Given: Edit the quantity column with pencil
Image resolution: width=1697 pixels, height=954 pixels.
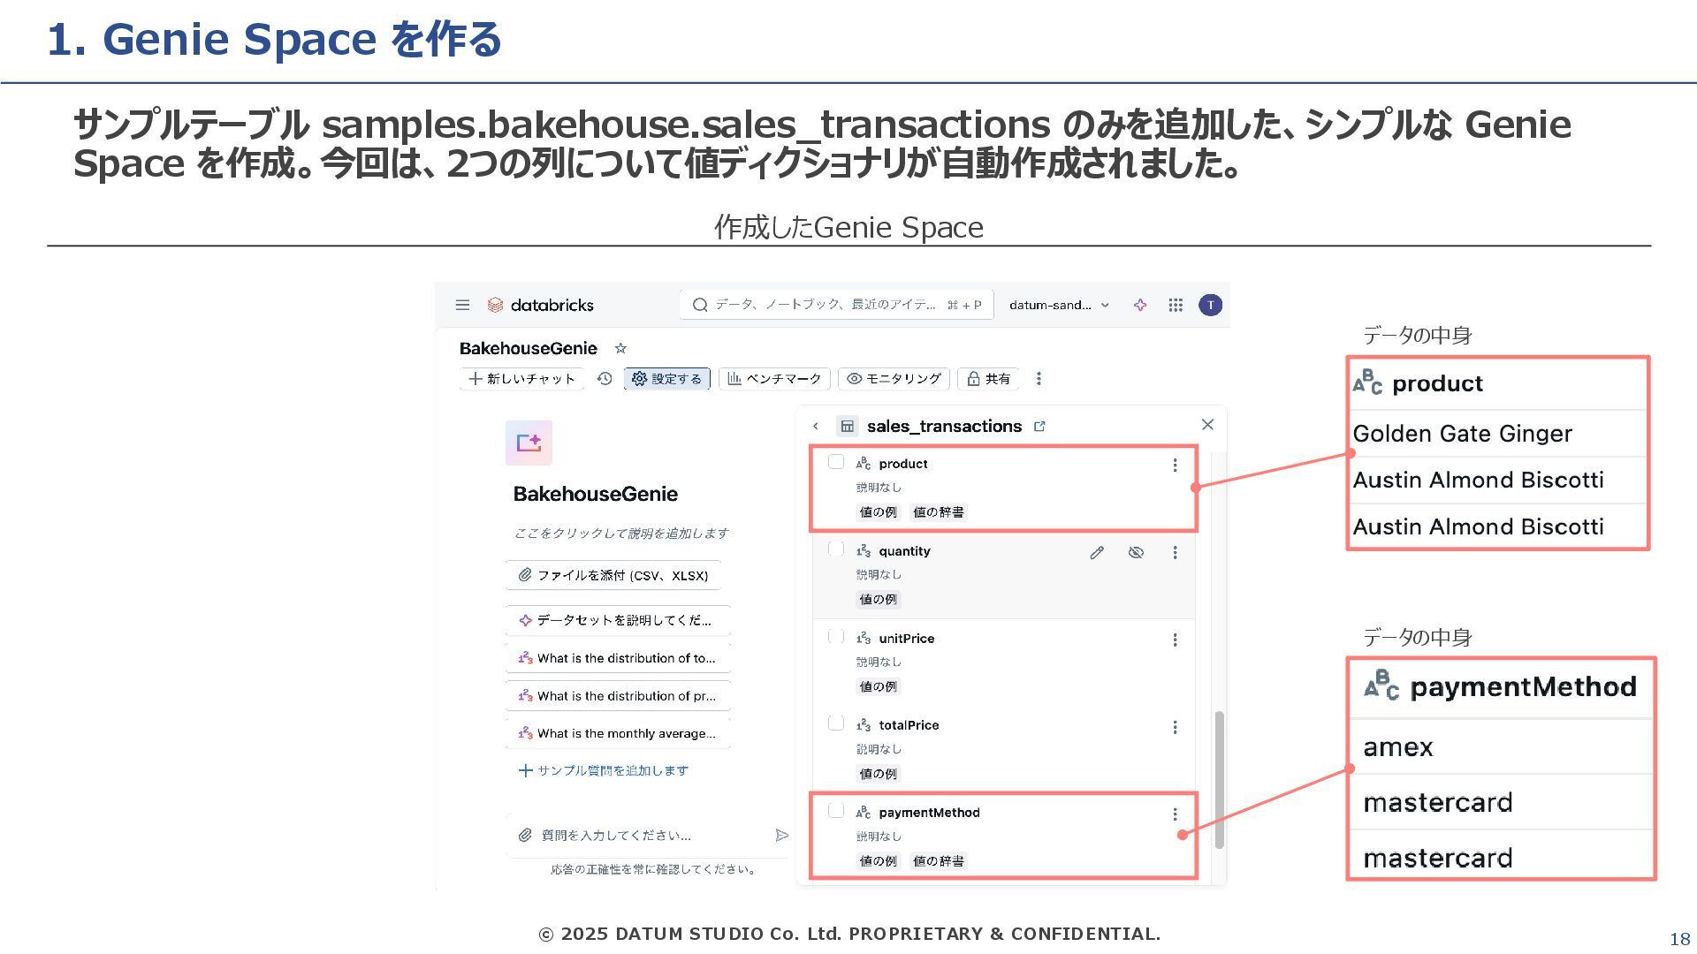Looking at the screenshot, I should tap(1097, 553).
